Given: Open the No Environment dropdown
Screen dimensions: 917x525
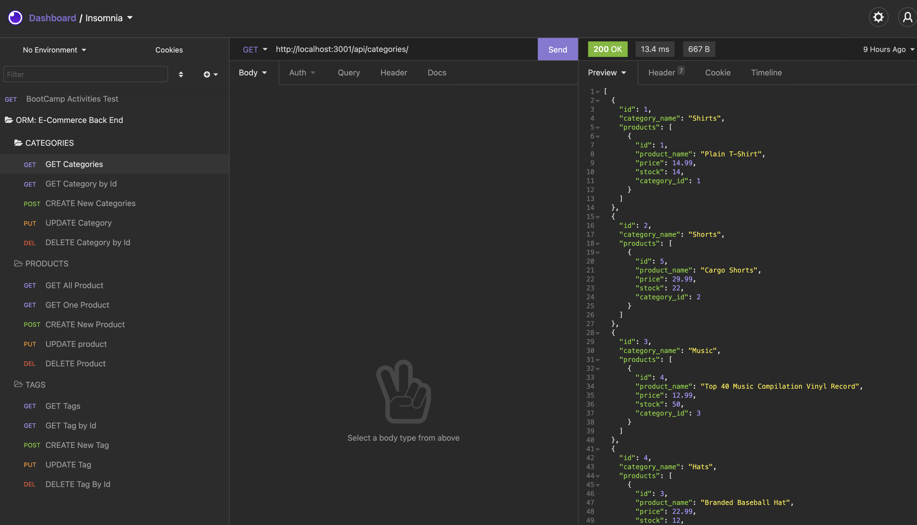Looking at the screenshot, I should coord(54,50).
